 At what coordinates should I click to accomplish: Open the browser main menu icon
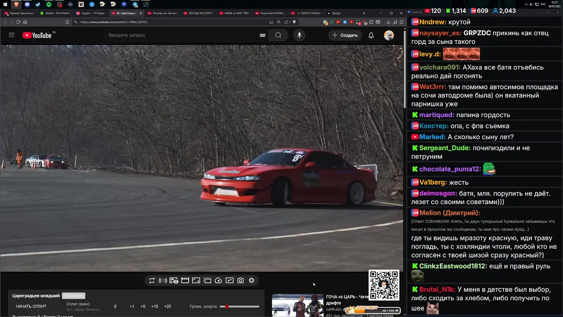401,22
